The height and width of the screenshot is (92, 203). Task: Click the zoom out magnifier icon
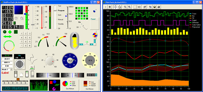tap(125, 7)
